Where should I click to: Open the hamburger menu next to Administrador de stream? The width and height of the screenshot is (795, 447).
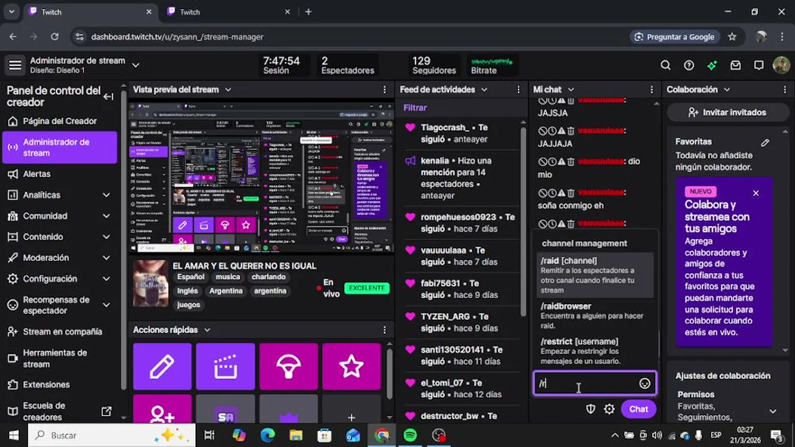coord(15,65)
